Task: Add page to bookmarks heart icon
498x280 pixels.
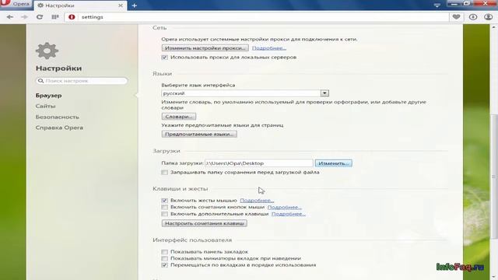Action: (457, 17)
